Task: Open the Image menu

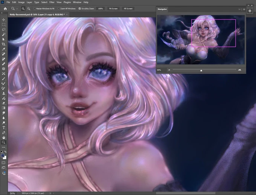Action: pyautogui.click(x=21, y=2)
